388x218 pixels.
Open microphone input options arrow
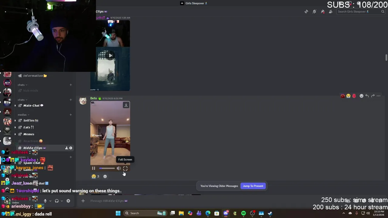point(50,201)
